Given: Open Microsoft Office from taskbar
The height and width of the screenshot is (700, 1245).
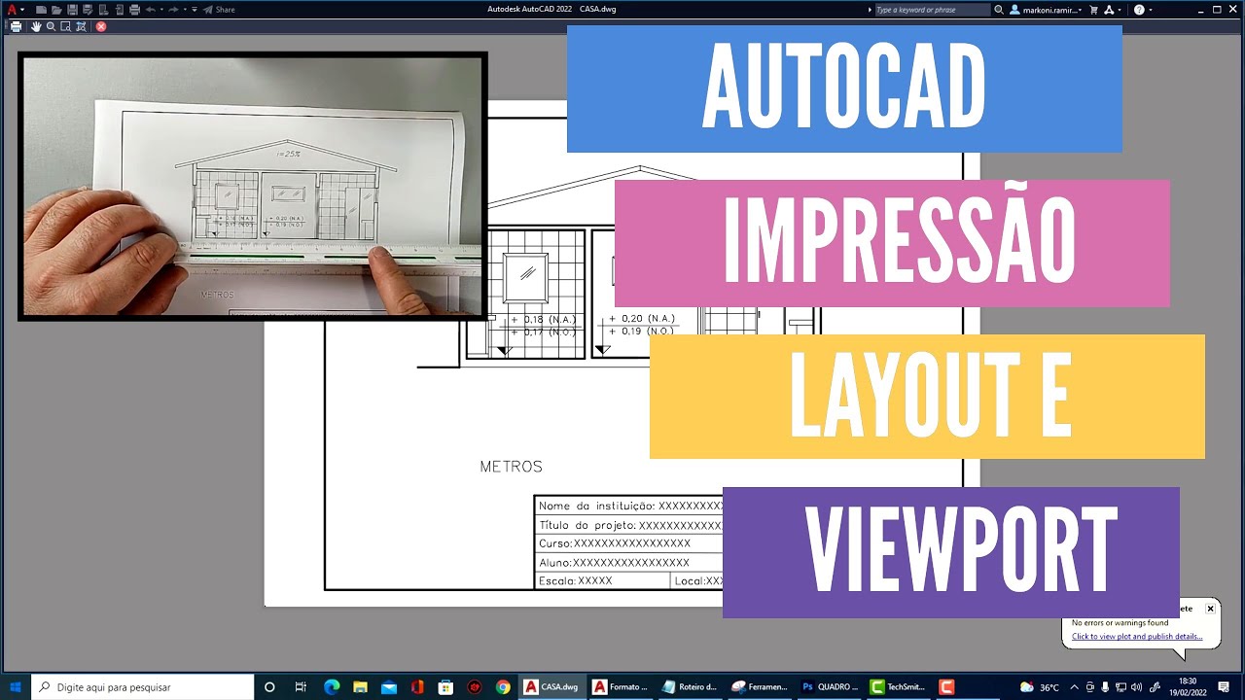Looking at the screenshot, I should coord(417,687).
